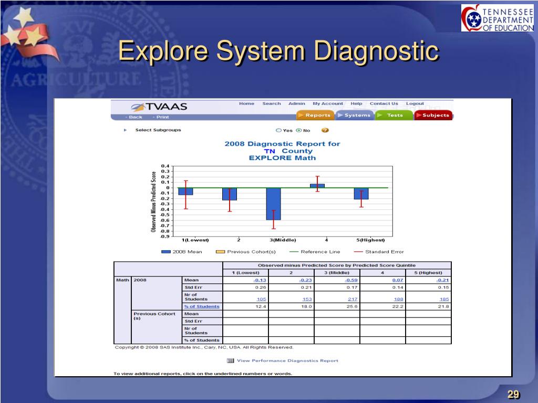Click Logout in top navigation

pyautogui.click(x=415, y=103)
